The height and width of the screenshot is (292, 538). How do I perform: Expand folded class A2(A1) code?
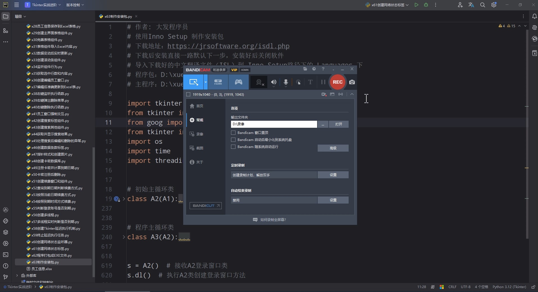124,199
